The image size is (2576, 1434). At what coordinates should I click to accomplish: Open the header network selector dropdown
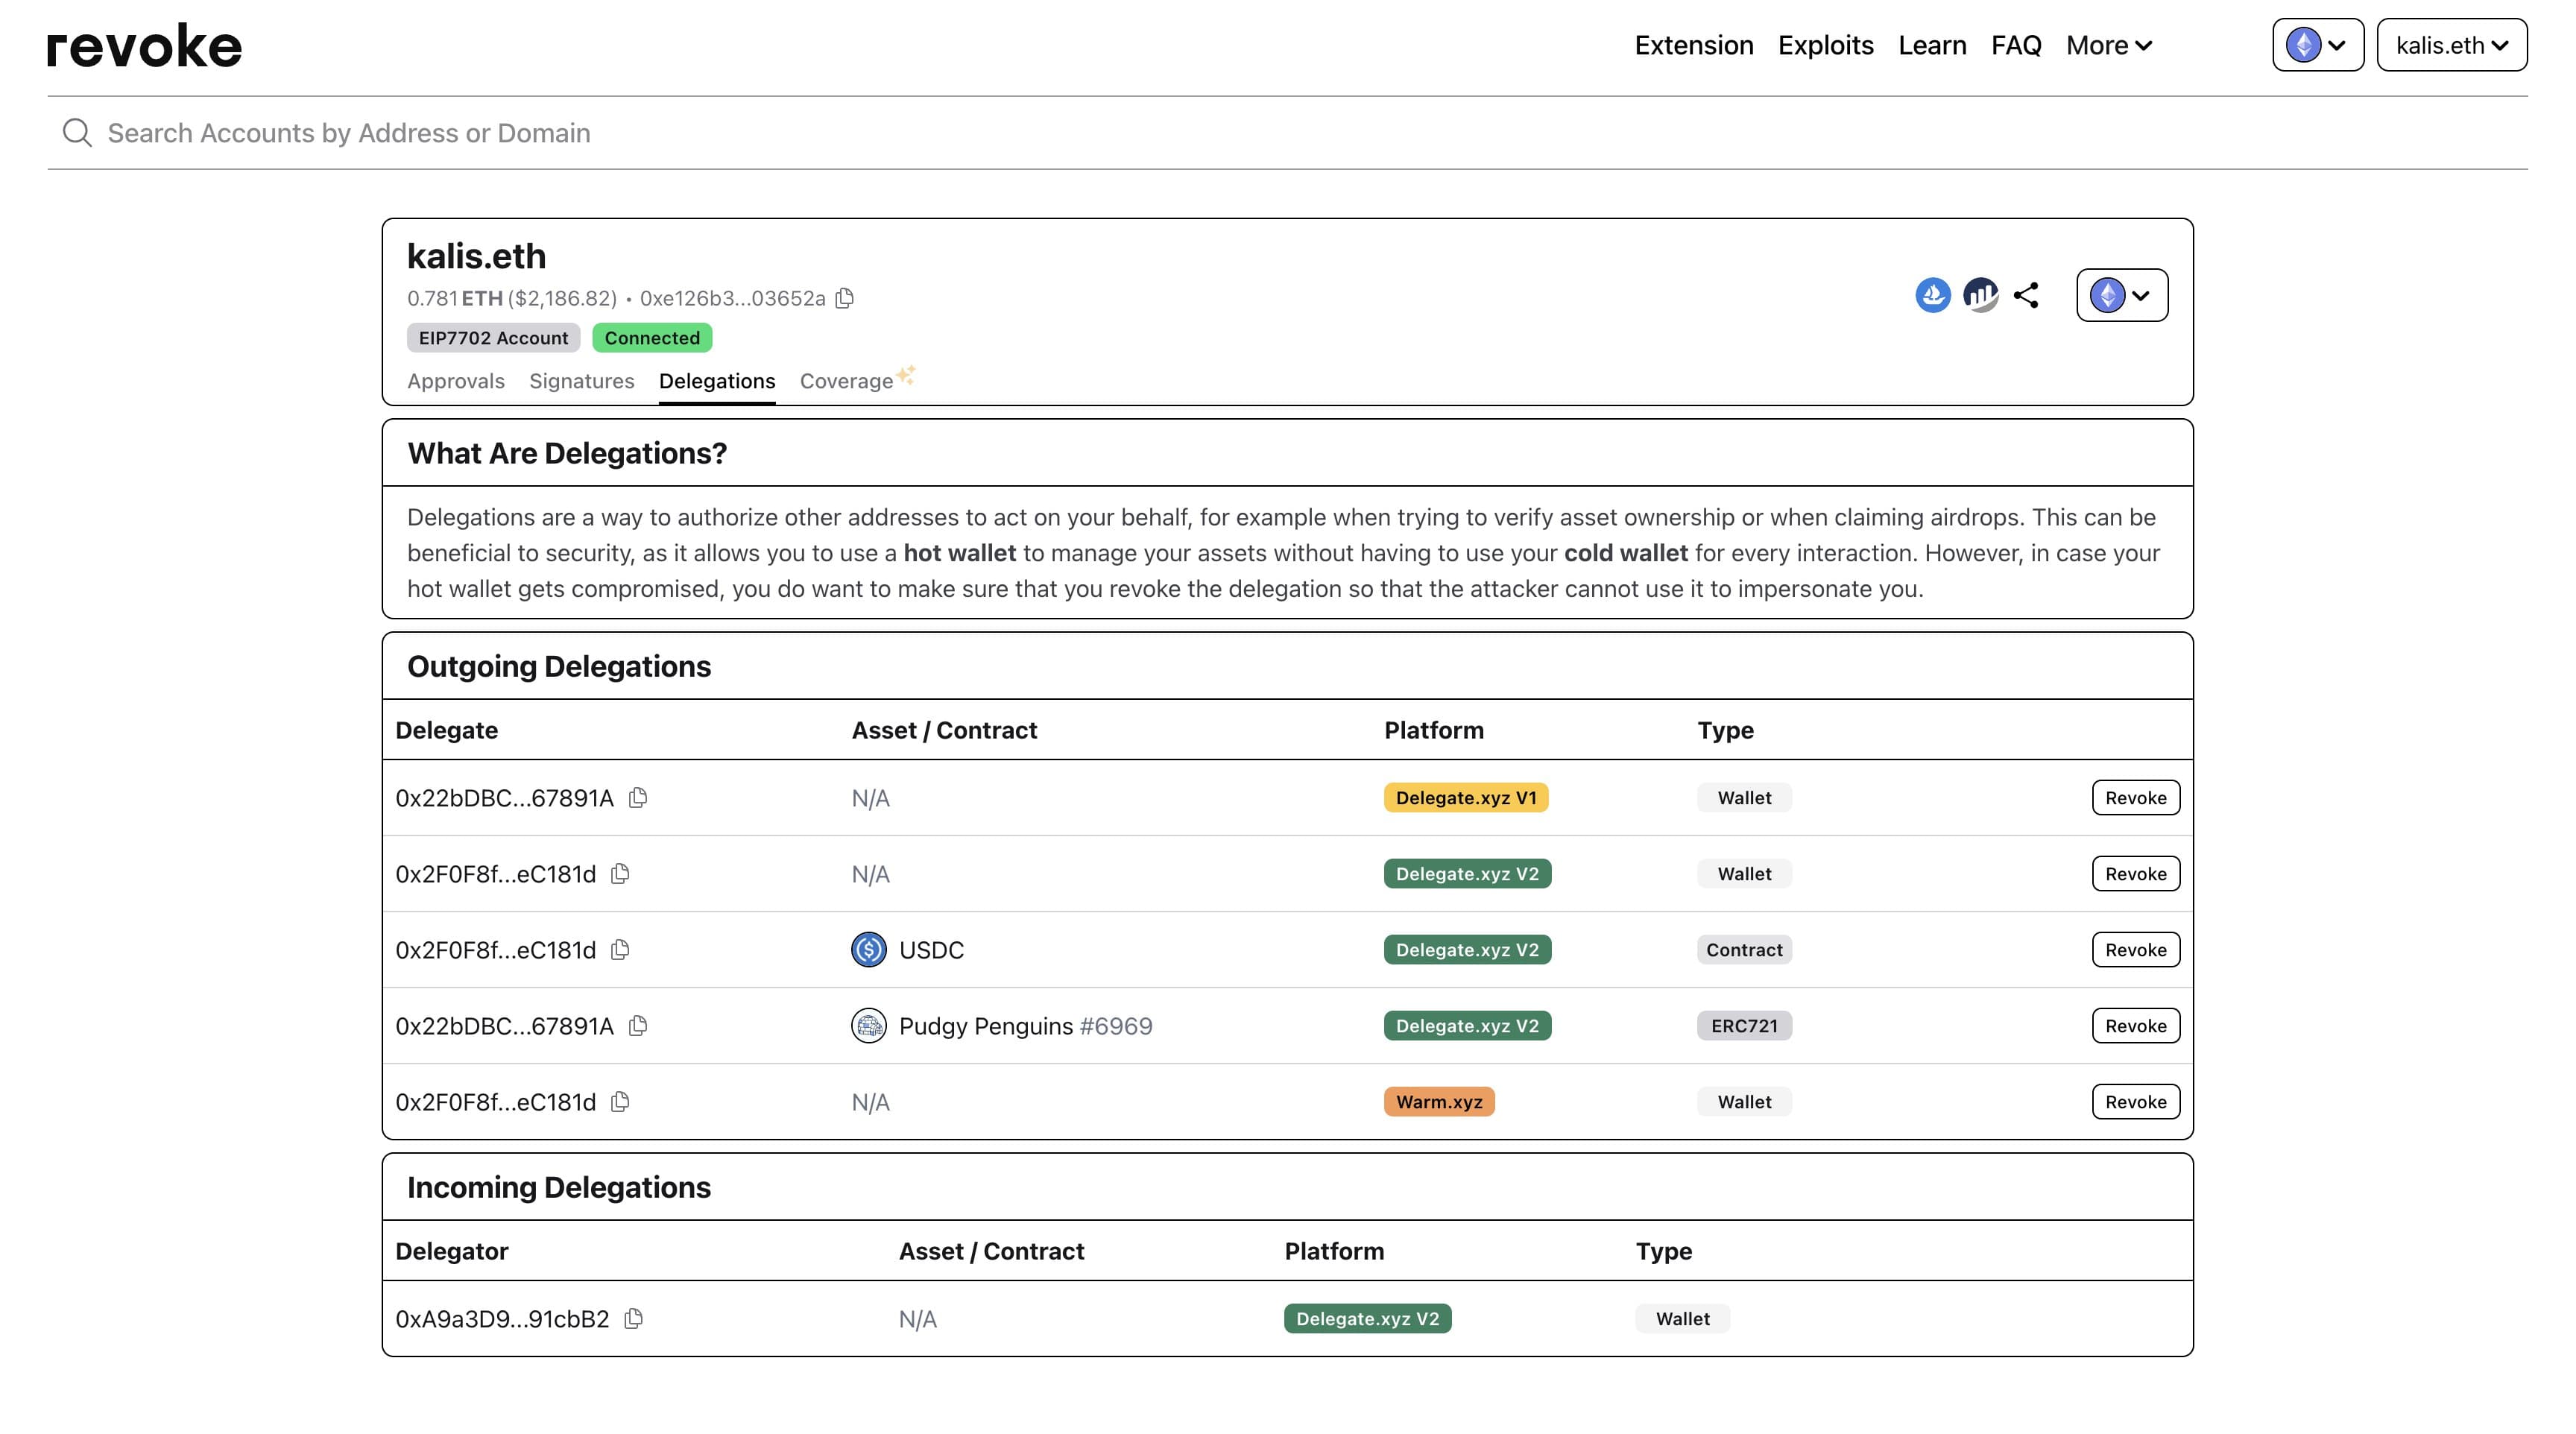[x=2317, y=46]
